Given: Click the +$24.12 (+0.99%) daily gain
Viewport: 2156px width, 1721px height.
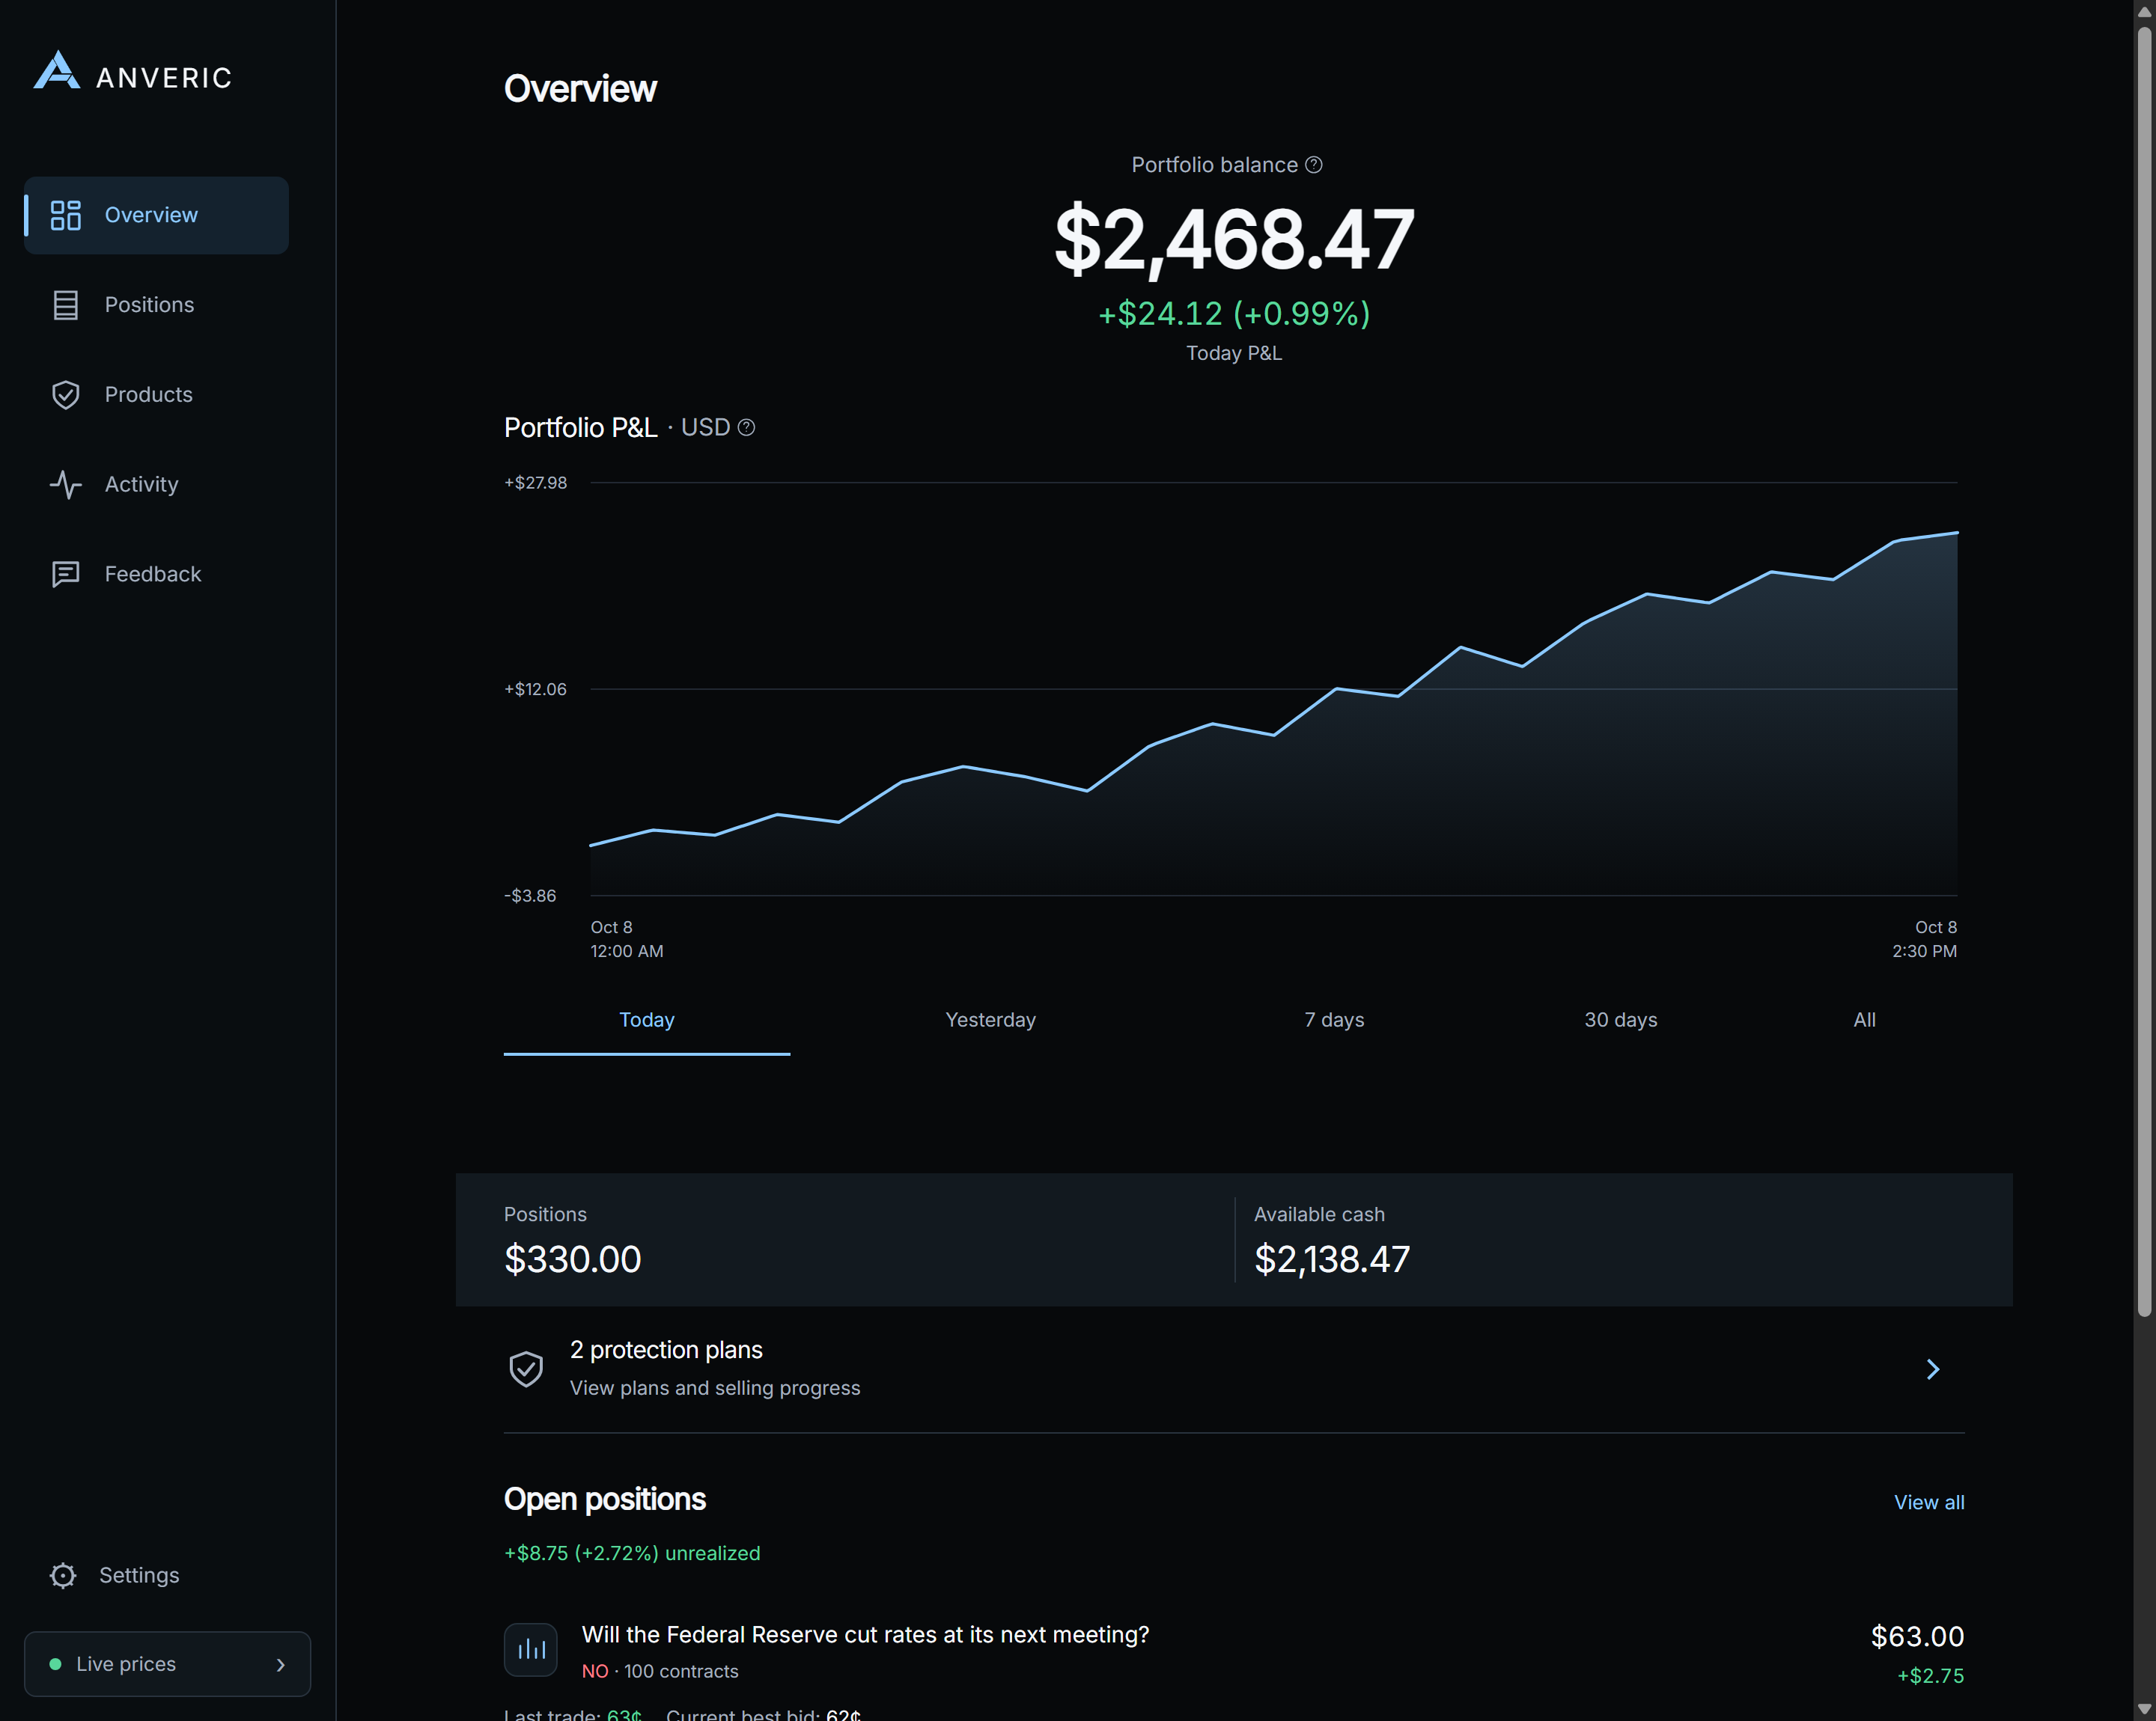Looking at the screenshot, I should [x=1234, y=314].
